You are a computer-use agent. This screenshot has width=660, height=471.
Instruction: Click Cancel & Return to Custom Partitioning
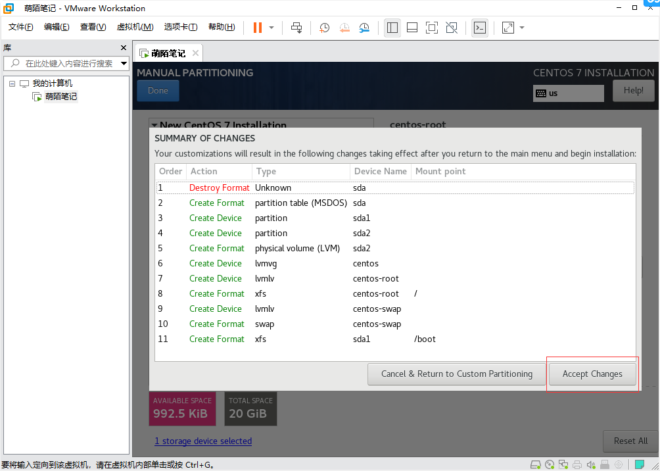pos(457,374)
